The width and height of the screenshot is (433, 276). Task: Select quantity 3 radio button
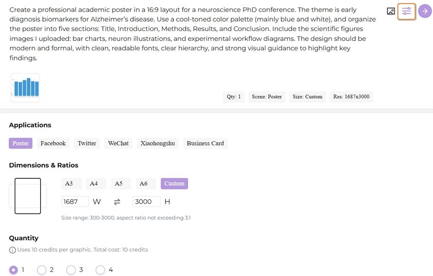(71, 270)
